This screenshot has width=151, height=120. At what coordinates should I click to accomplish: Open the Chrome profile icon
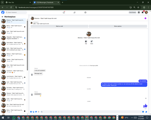point(144,7)
